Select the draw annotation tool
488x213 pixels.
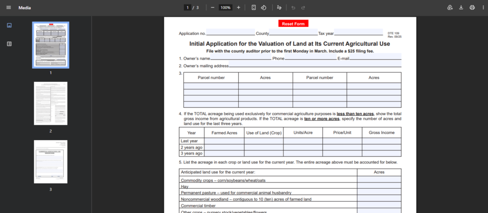(279, 8)
